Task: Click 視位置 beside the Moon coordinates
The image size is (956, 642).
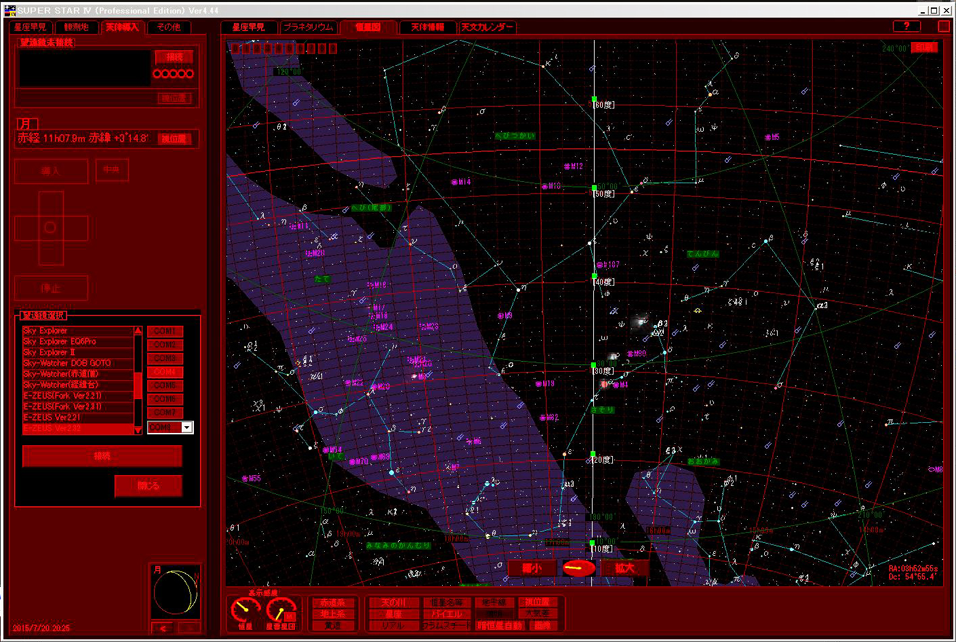Action: pos(174,138)
